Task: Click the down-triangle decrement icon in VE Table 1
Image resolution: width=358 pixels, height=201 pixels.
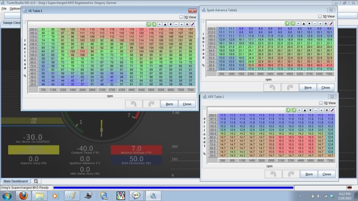Action: [171, 25]
